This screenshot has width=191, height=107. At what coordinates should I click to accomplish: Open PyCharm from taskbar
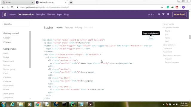click(73, 104)
